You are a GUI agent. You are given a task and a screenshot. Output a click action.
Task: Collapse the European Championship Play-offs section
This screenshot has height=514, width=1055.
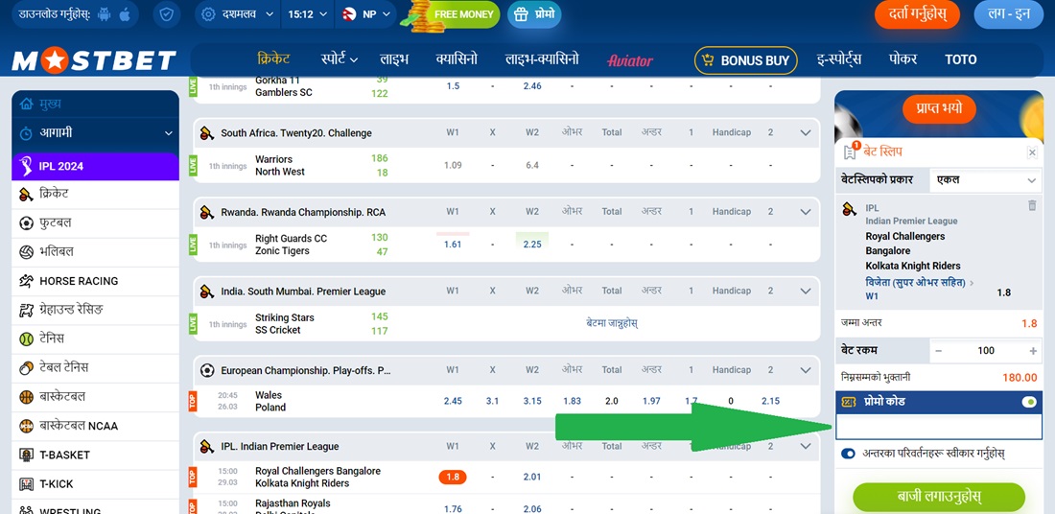(806, 370)
